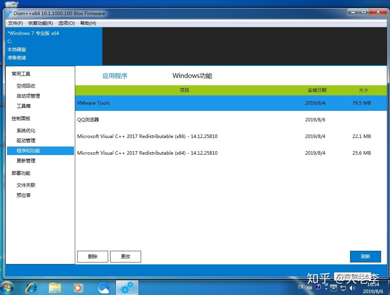This screenshot has width=390, height=295.
Task: Click the Dism++ gear icon in title bar
Action: point(9,14)
